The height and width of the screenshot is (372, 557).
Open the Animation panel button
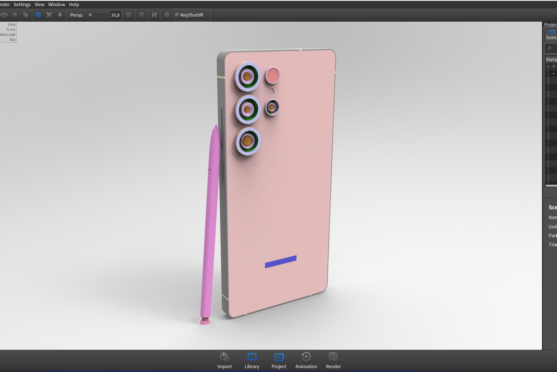coord(306,360)
